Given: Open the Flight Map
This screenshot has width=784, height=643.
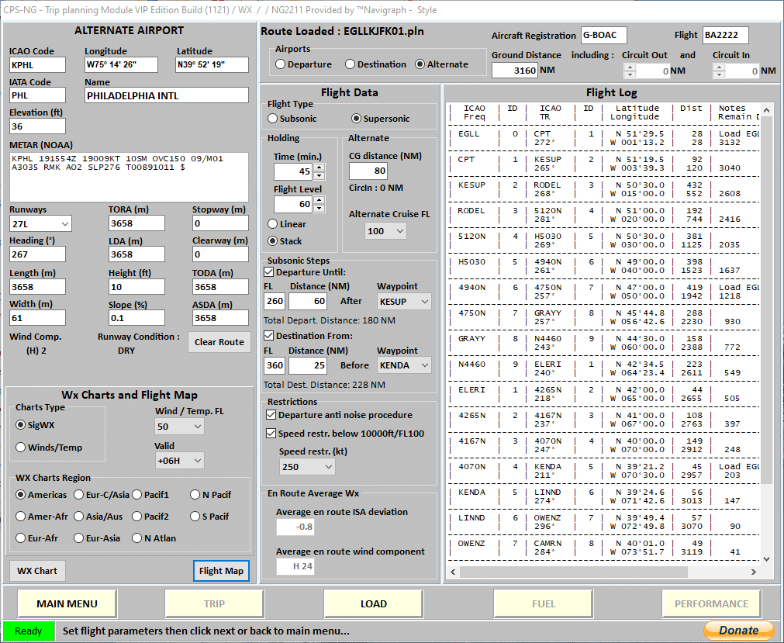Looking at the screenshot, I should (x=221, y=571).
